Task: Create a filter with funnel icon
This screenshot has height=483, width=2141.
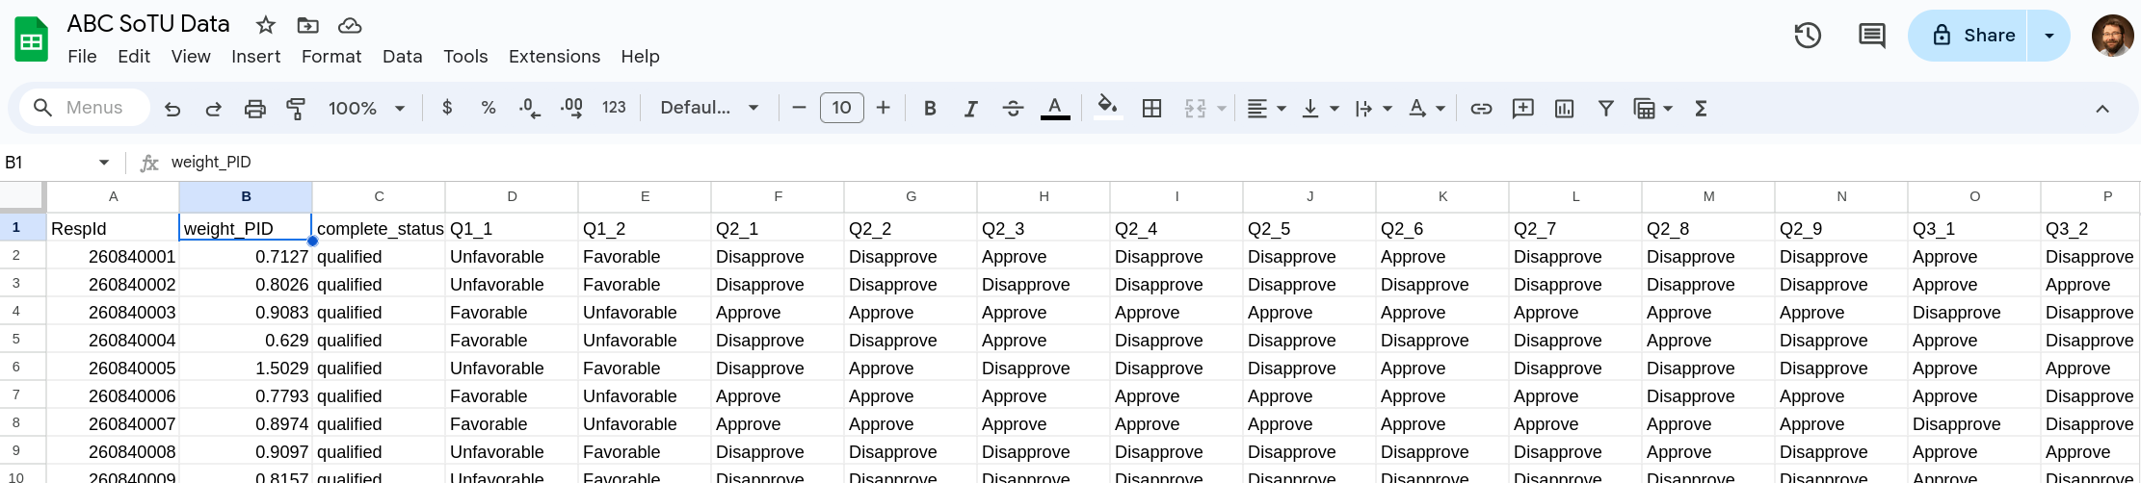Action: (1605, 109)
